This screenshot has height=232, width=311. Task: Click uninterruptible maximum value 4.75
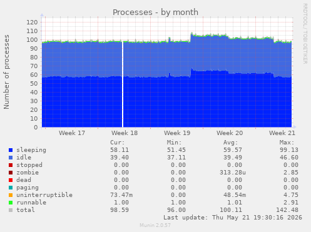pos(291,195)
